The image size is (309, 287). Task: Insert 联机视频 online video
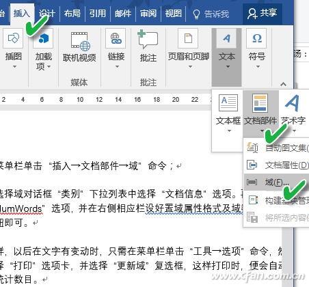point(79,47)
